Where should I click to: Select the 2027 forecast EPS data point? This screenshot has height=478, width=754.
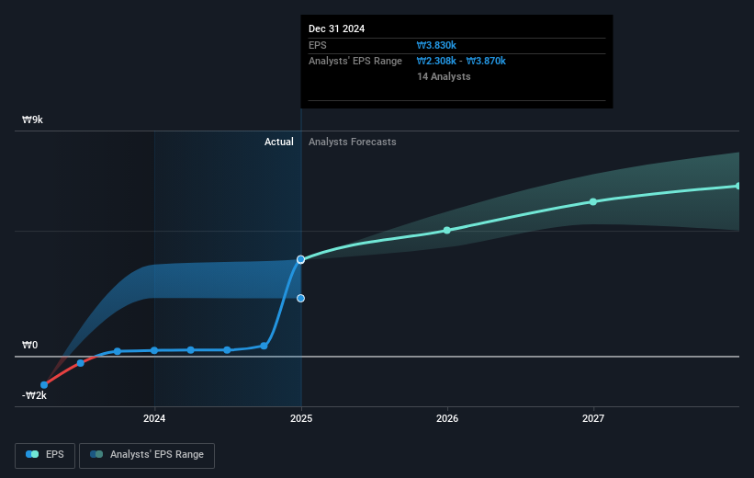tap(593, 201)
